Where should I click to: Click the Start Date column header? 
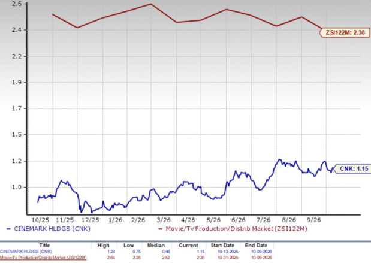tap(222, 245)
